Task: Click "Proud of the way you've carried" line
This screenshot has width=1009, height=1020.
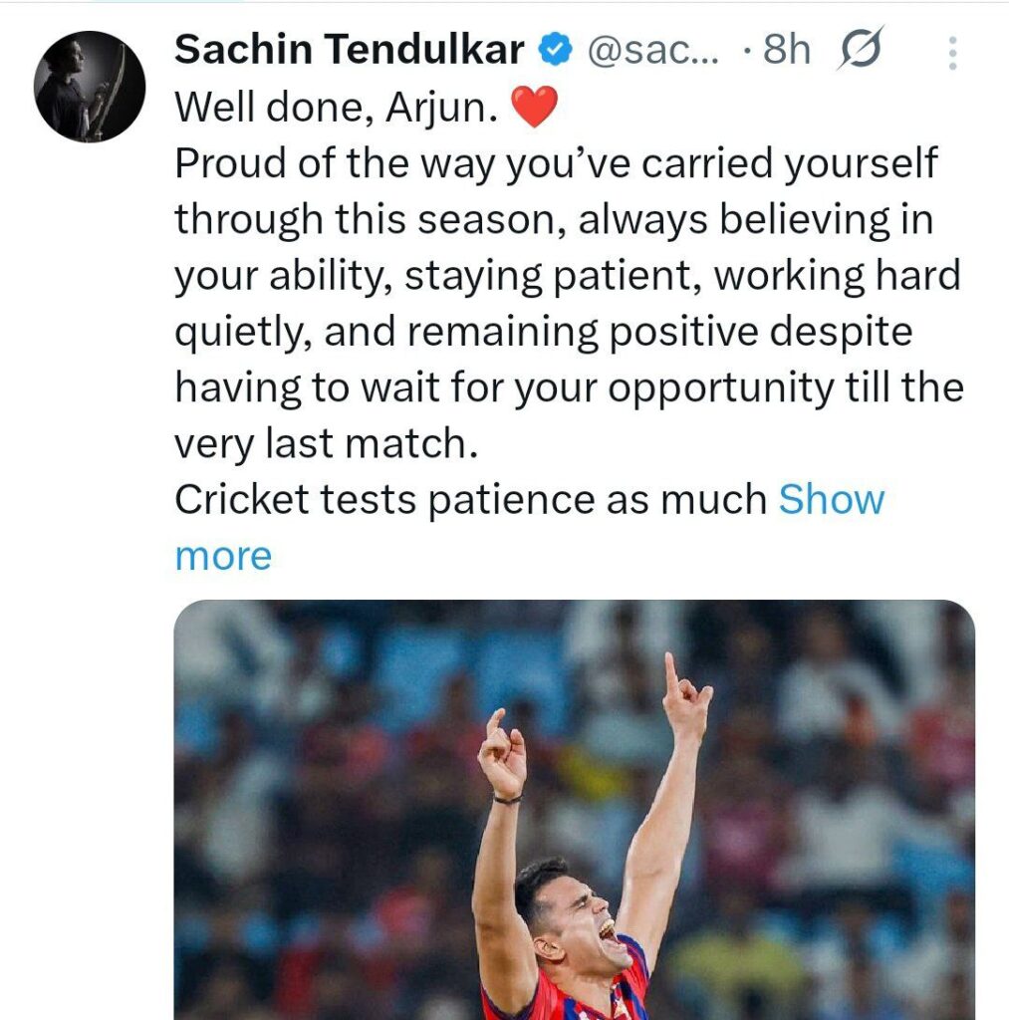Action: point(556,163)
